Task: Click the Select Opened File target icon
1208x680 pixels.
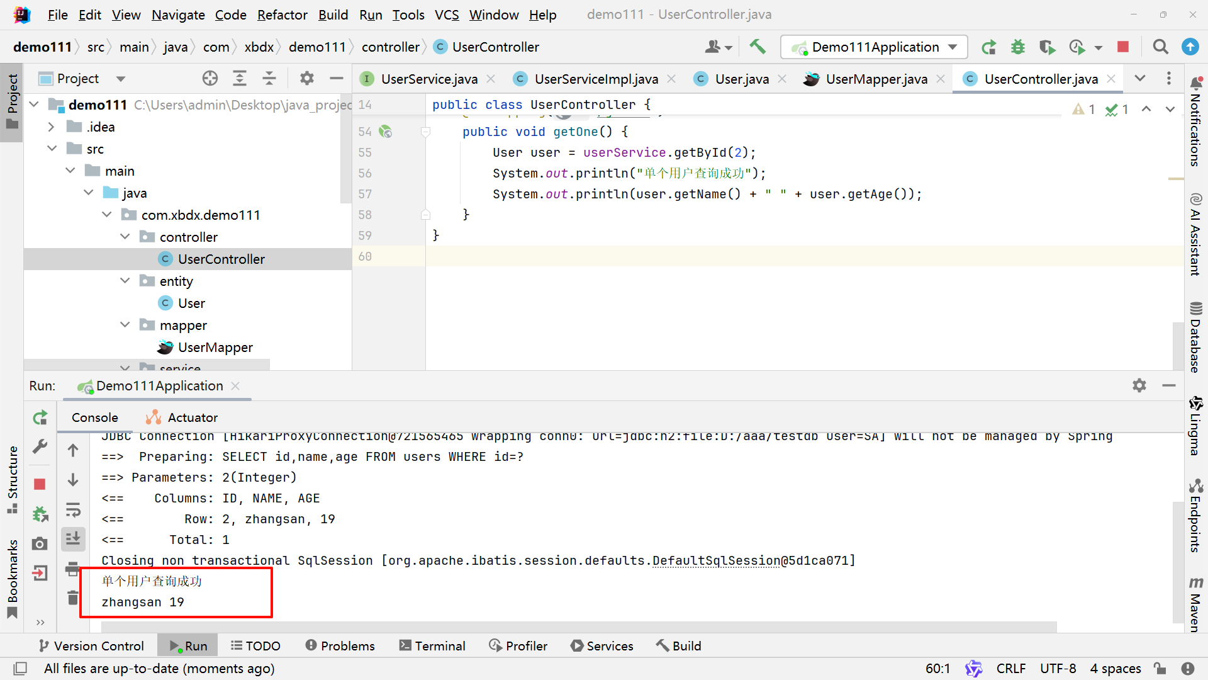Action: point(210,78)
